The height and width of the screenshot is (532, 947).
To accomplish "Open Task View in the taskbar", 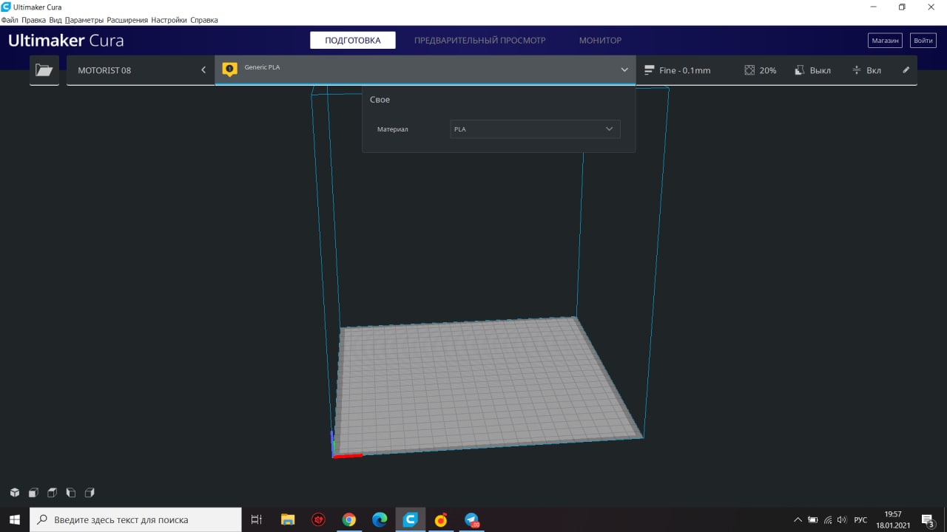I will click(257, 519).
